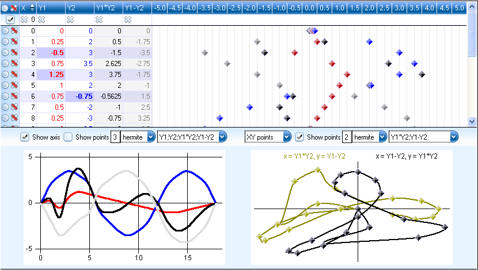Screen dimensions: 478x270
Task: Select gray Y1-Y2 marker in row 7
Action: 384,107
